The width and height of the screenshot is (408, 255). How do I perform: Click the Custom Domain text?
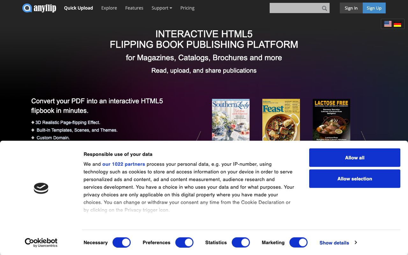tap(53, 138)
